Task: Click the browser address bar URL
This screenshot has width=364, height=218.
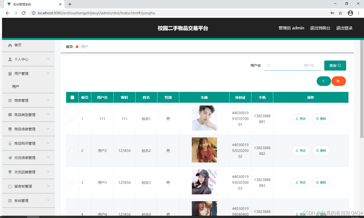Action: point(96,13)
